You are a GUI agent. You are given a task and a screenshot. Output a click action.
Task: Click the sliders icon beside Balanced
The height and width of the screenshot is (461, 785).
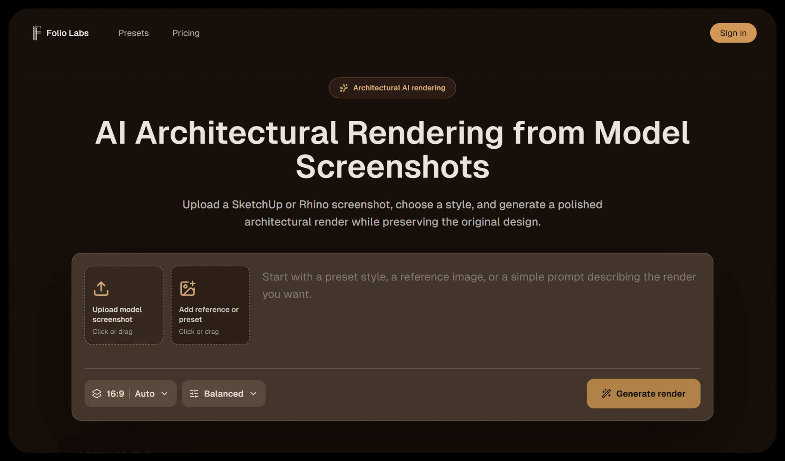[x=194, y=394]
